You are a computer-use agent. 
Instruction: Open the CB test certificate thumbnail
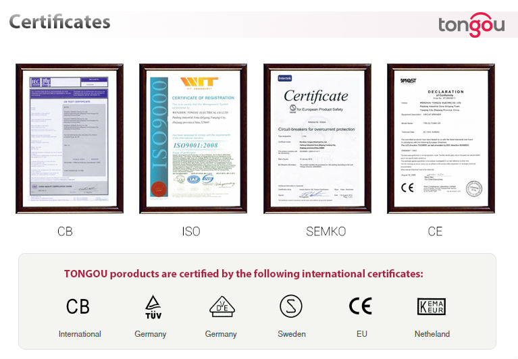(70, 138)
